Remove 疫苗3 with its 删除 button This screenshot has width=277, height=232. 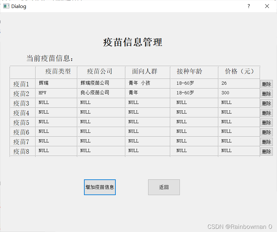coord(266,103)
